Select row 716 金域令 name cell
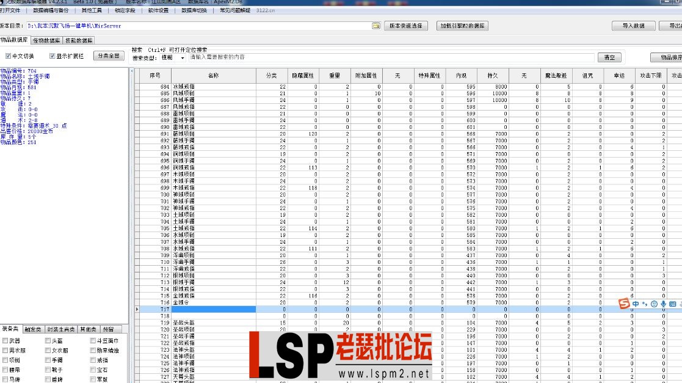Screen dimensions: 682x383 coord(213,302)
